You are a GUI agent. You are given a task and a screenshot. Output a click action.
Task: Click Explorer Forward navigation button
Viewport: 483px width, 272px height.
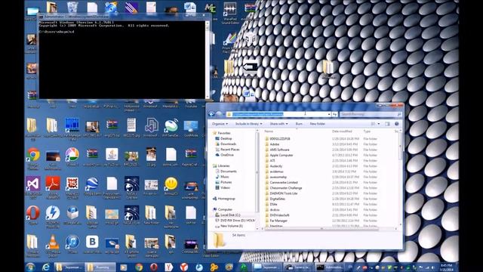click(219, 114)
